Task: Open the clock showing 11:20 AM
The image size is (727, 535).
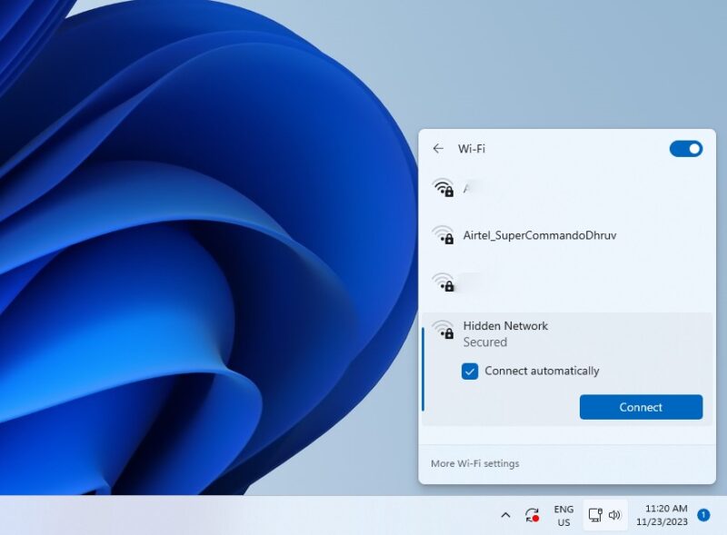Action: coord(663,515)
